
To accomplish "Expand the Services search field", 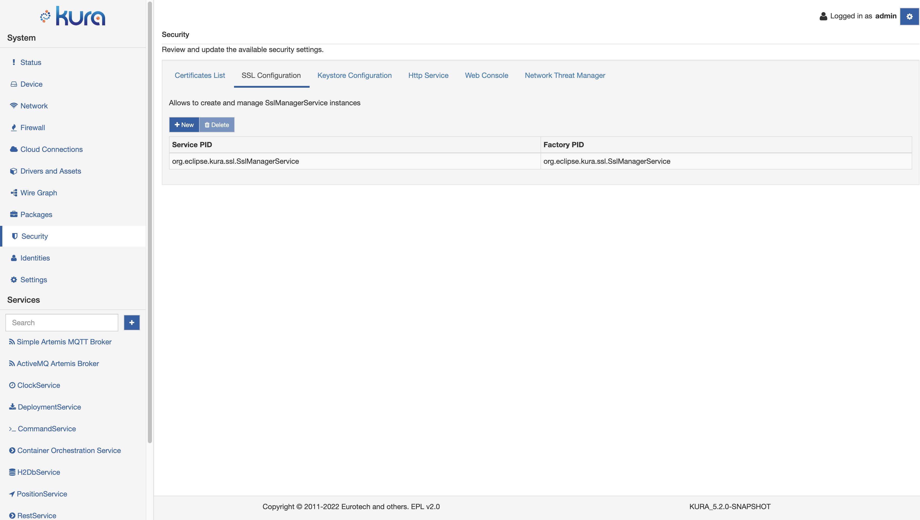I will coord(61,322).
